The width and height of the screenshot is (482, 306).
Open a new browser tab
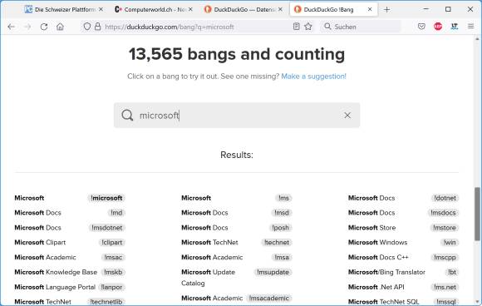tap(386, 9)
